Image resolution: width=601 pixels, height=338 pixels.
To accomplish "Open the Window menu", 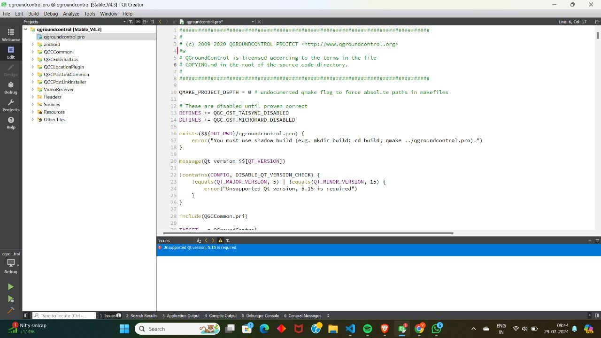I will click(108, 14).
